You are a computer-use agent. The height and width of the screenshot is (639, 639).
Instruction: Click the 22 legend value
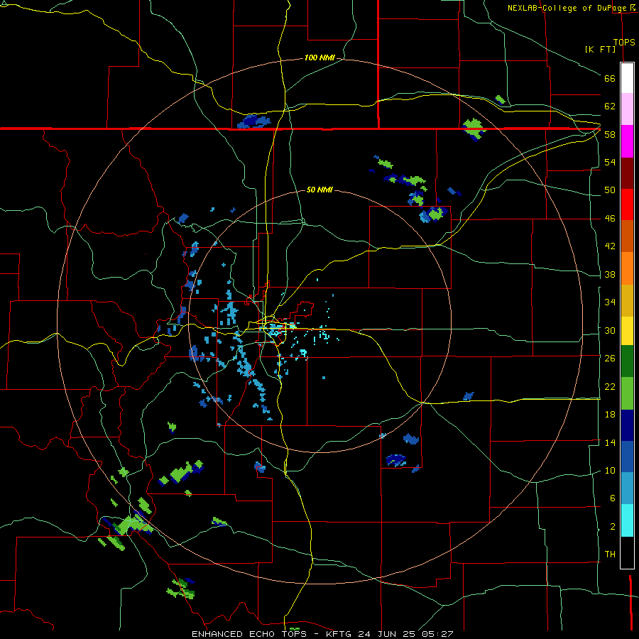pyautogui.click(x=610, y=386)
